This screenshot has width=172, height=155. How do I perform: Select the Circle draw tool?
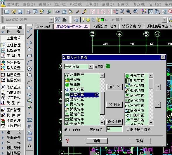coord(29,69)
